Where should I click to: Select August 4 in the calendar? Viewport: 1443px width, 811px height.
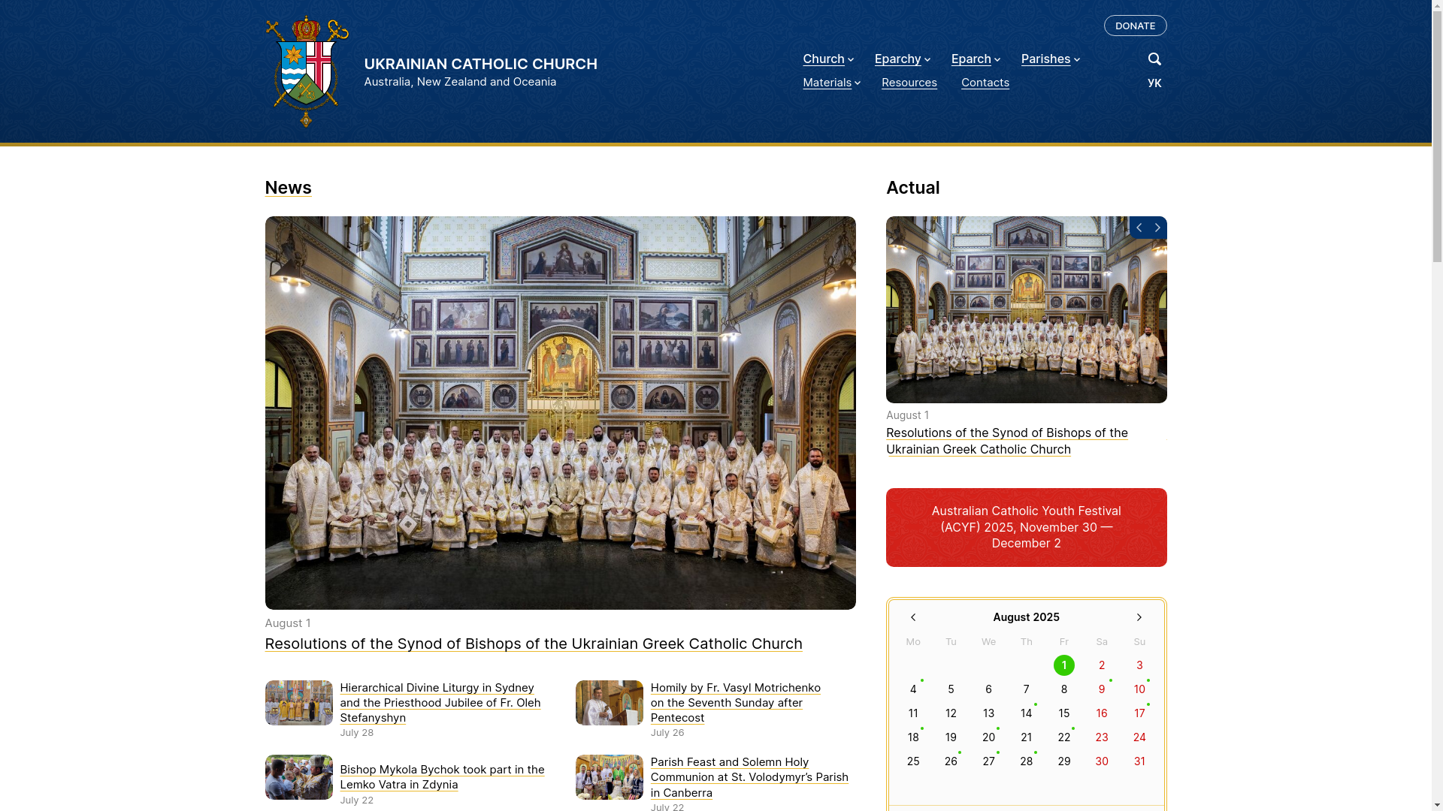click(x=913, y=689)
